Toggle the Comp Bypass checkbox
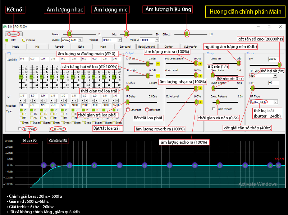Viewport: 288px width, 215px height. 214,109
